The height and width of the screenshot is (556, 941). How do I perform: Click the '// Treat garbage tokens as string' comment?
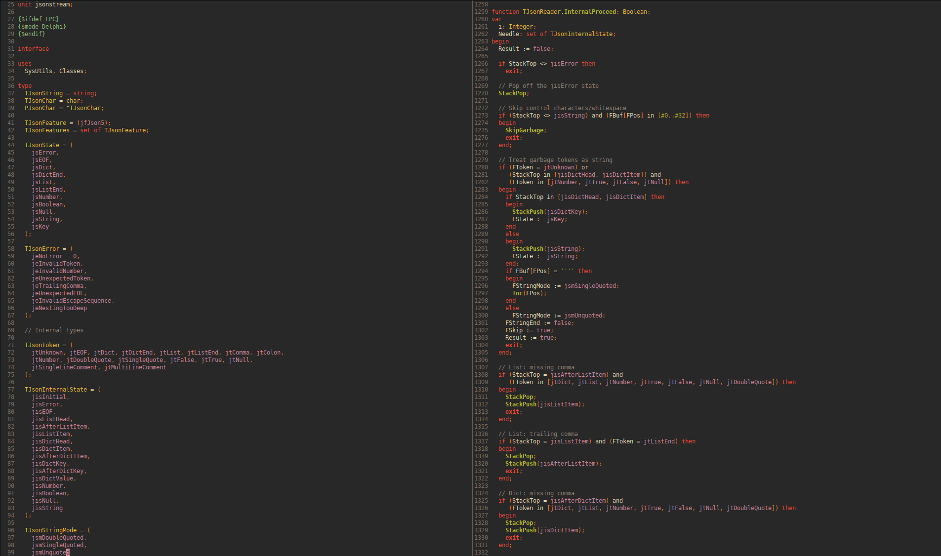[555, 160]
